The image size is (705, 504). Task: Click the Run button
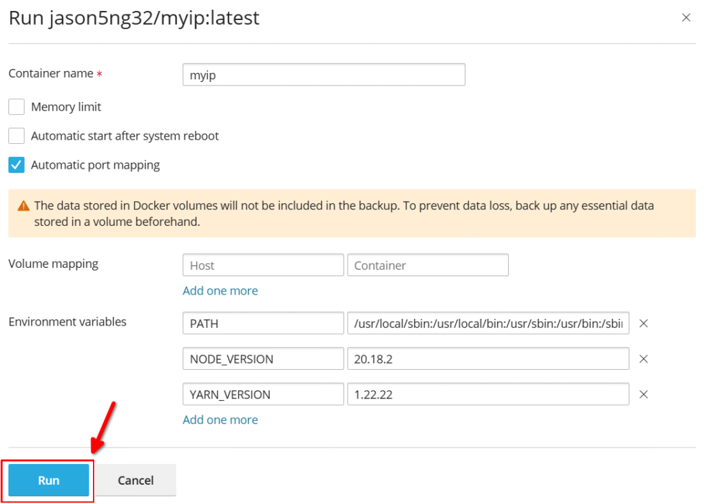click(x=49, y=480)
